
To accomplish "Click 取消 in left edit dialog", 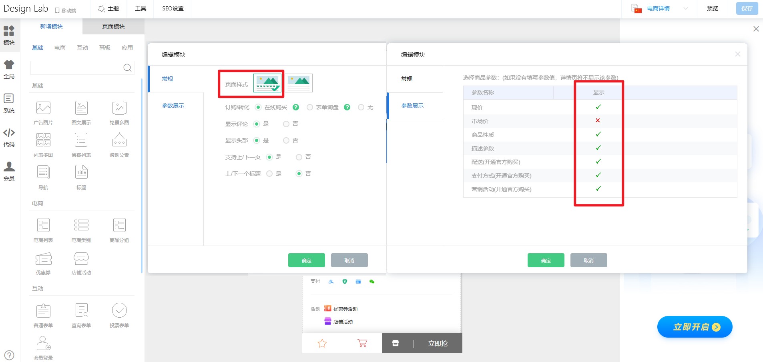I will click(349, 260).
